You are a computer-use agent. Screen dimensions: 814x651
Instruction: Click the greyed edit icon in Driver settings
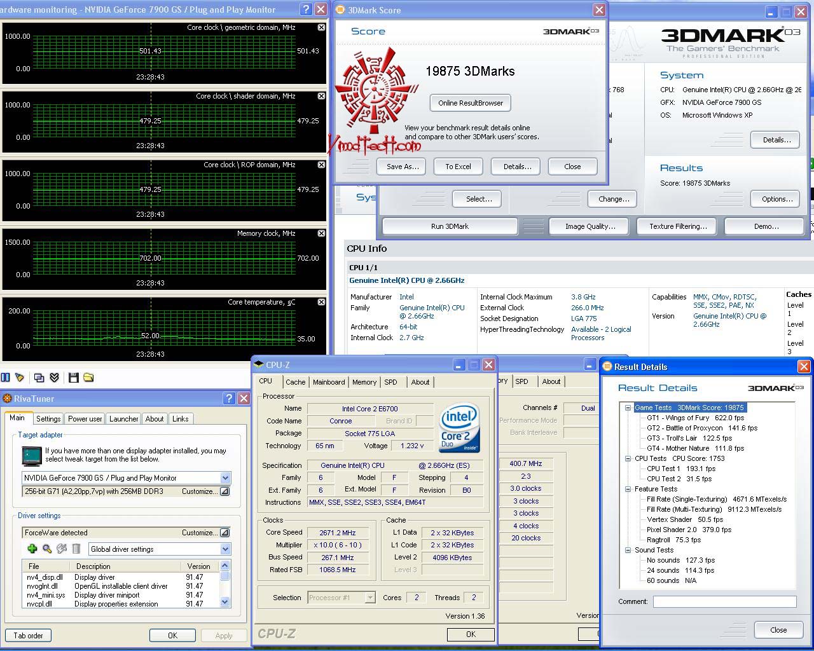pos(62,549)
